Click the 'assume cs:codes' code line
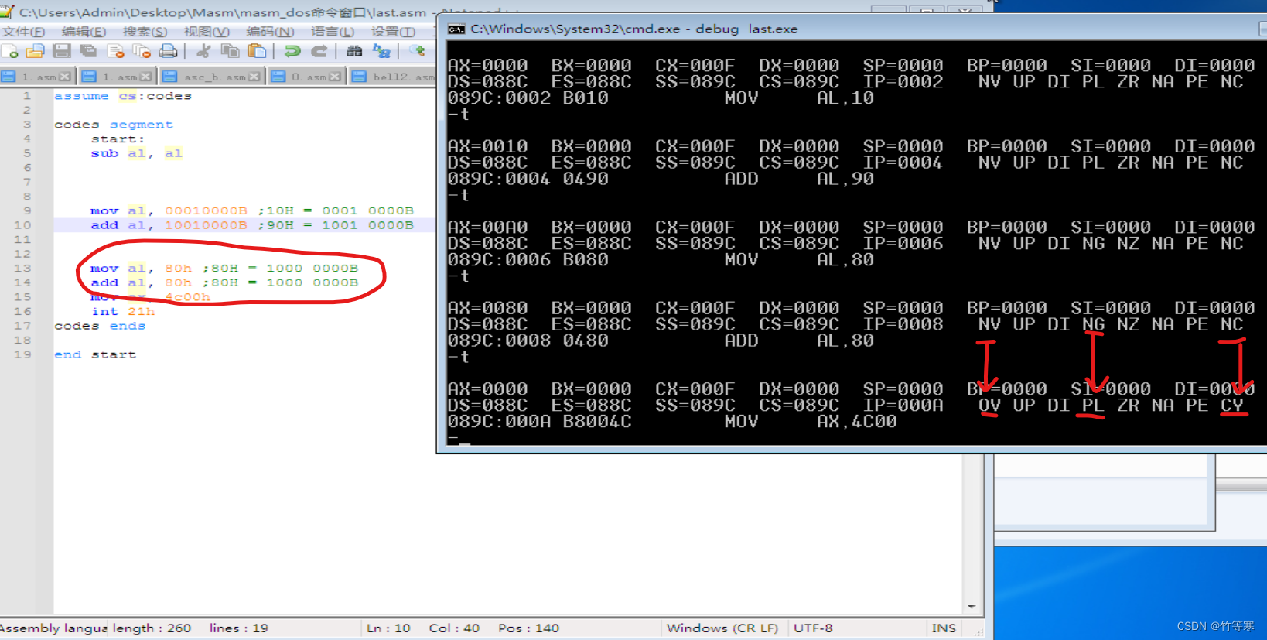The width and height of the screenshot is (1267, 640). (x=122, y=96)
